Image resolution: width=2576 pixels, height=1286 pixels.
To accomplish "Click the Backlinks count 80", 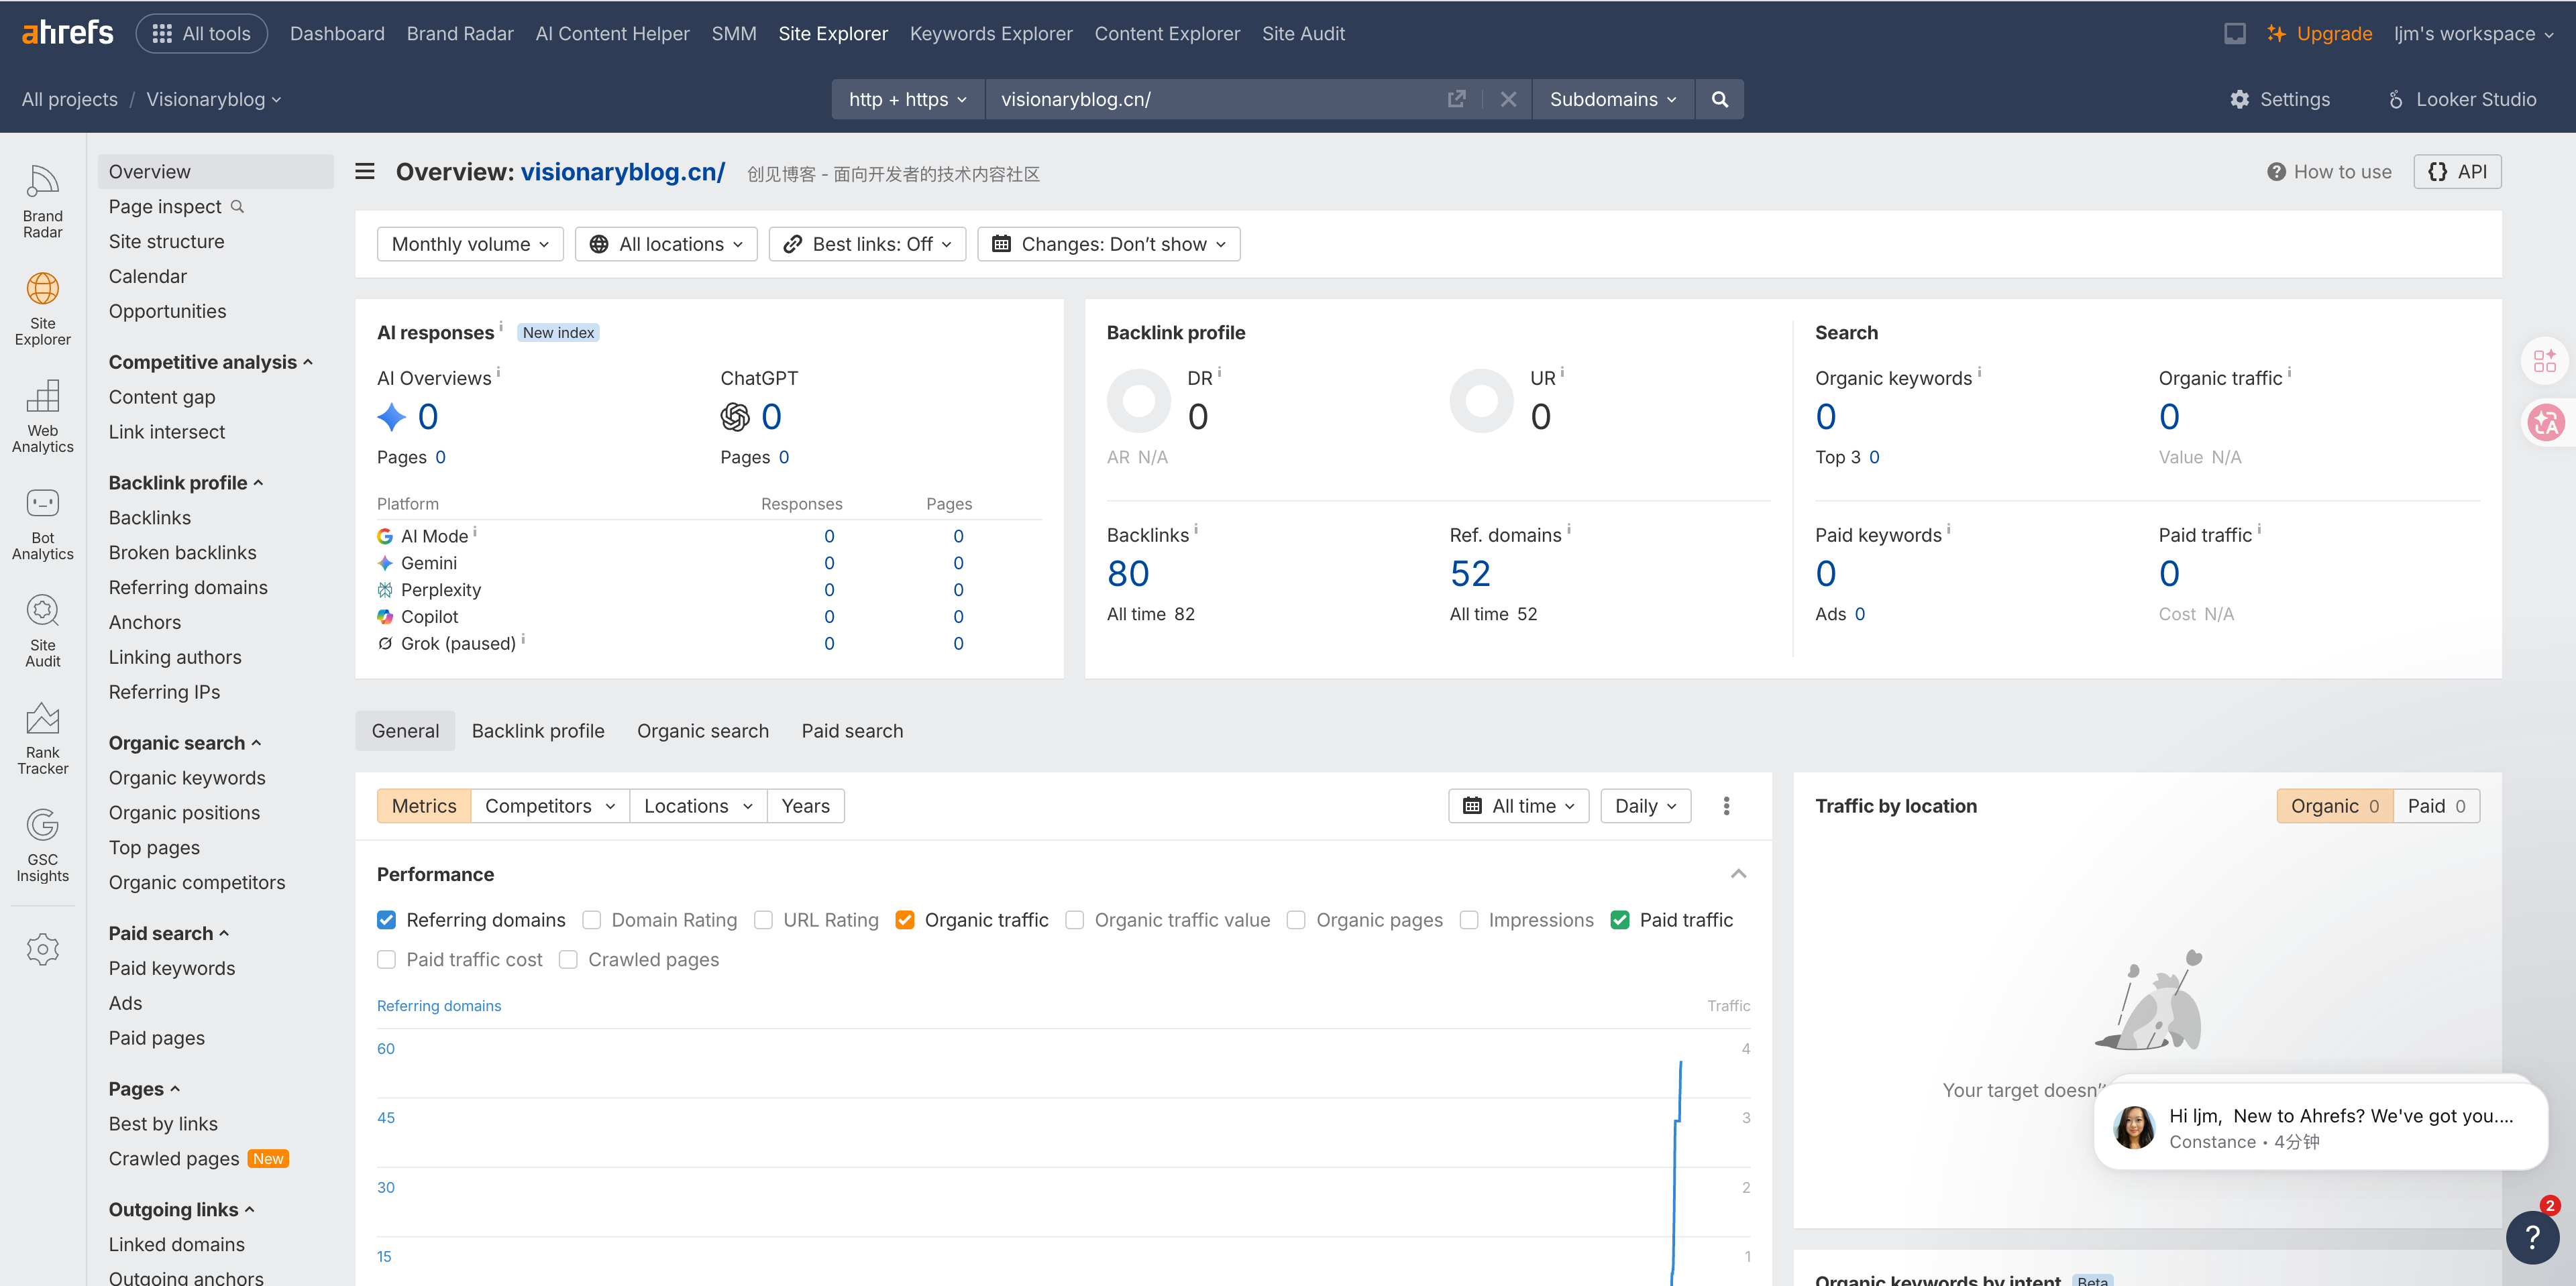I will pyautogui.click(x=1128, y=573).
